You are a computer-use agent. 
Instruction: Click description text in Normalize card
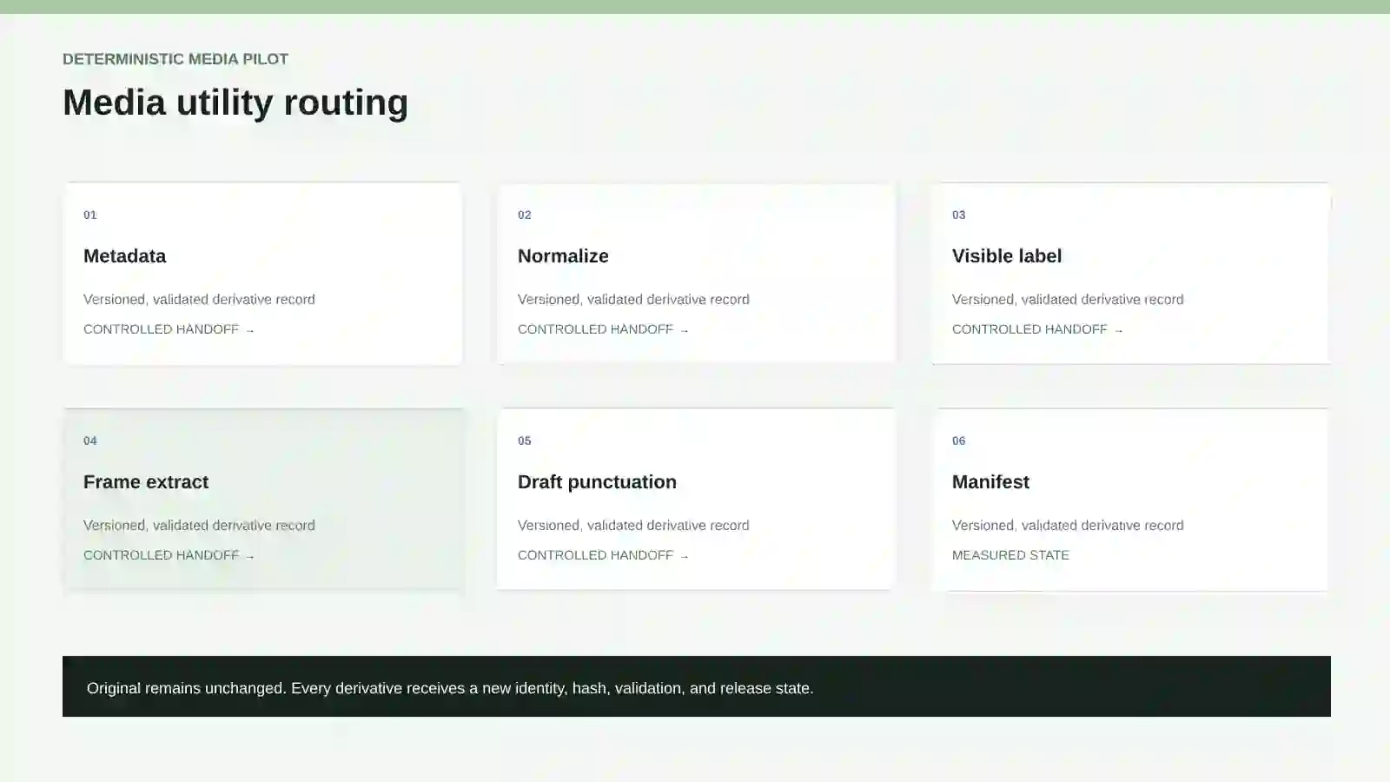click(633, 300)
